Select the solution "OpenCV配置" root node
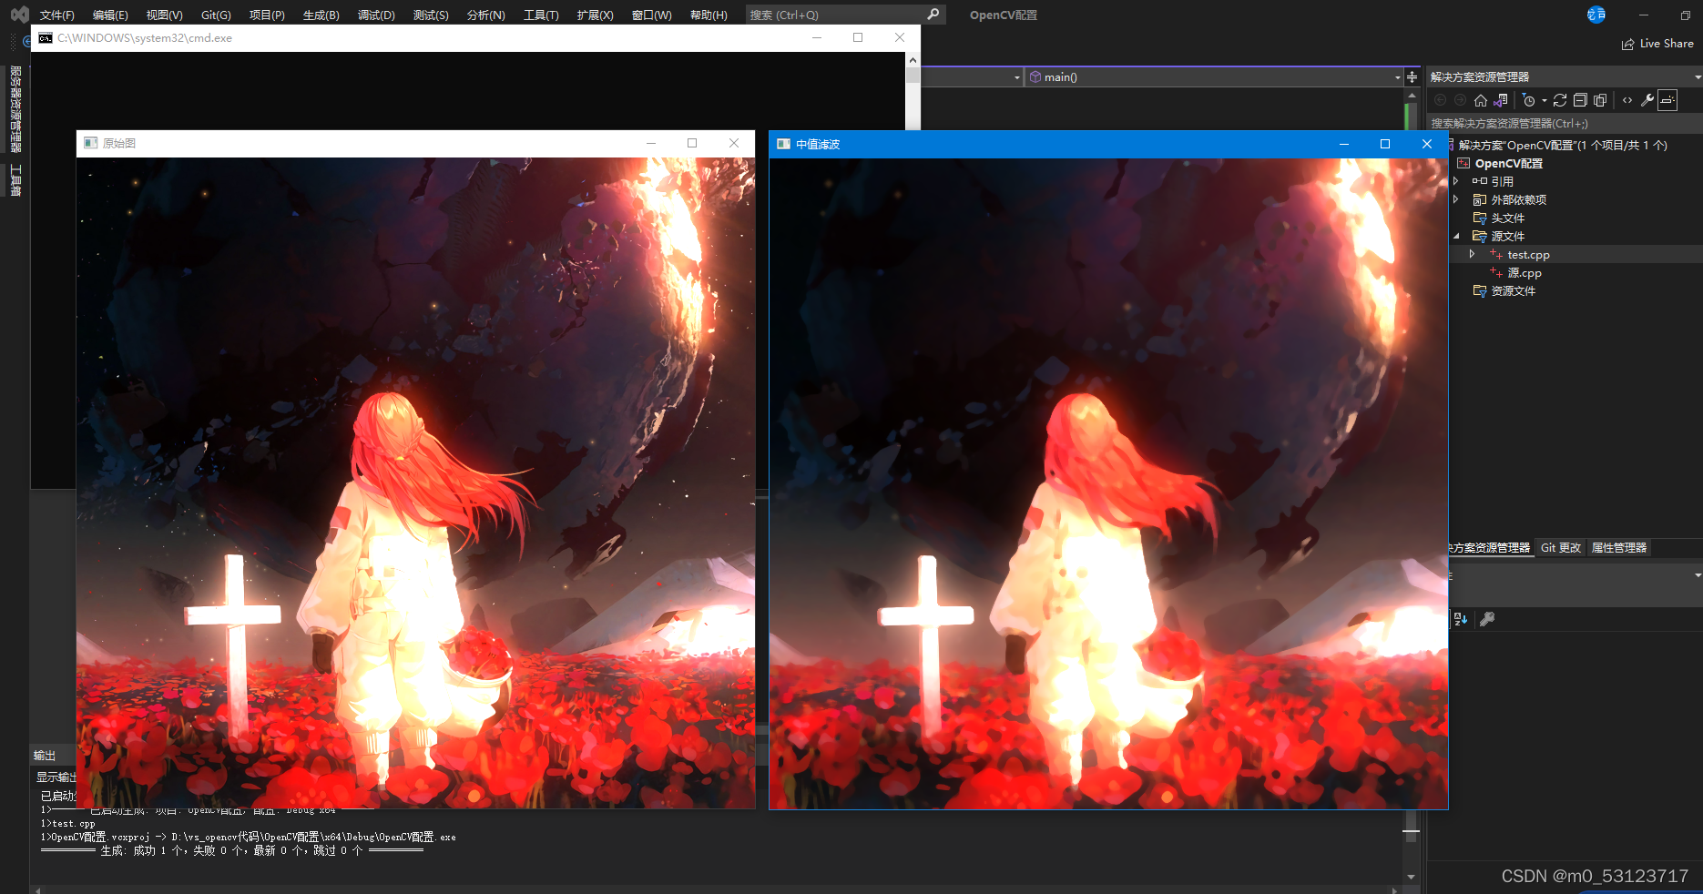 pyautogui.click(x=1562, y=146)
